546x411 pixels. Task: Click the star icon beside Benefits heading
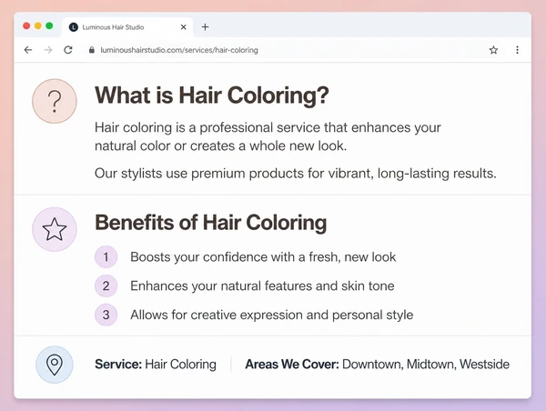coord(55,229)
